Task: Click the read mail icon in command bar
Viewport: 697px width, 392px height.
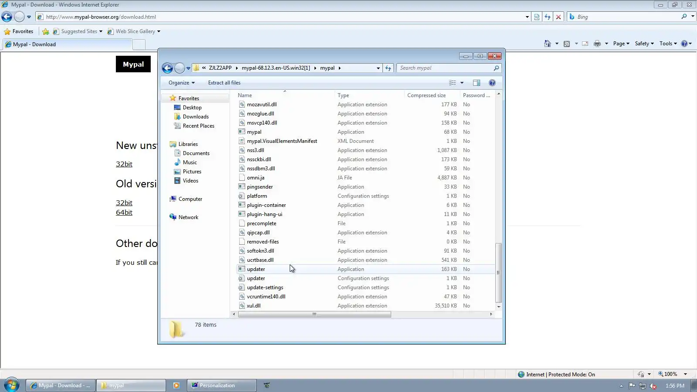Action: click(x=585, y=44)
